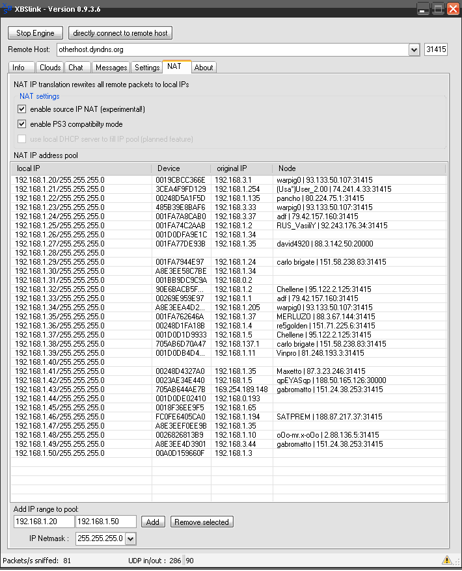Go to the Messages tab

(111, 68)
